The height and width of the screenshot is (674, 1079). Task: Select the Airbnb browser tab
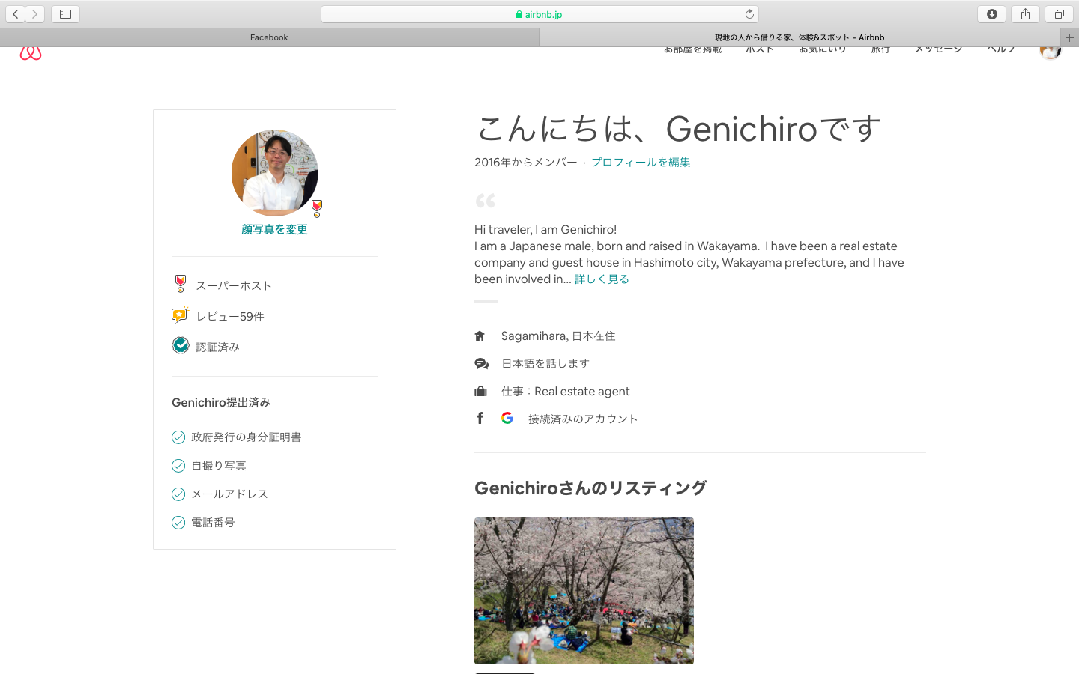tap(799, 37)
